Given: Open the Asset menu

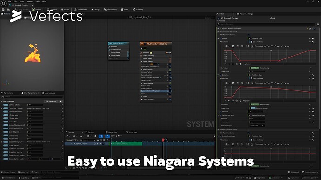Looking at the screenshot, I should pyautogui.click(x=21, y=1).
